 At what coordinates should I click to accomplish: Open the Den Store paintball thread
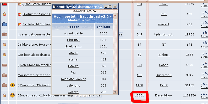pos(35,65)
